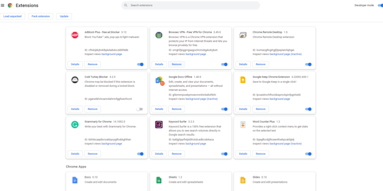Remove Google Keep Chrome Extension
The width and height of the screenshot is (383, 191).
pos(260,109)
